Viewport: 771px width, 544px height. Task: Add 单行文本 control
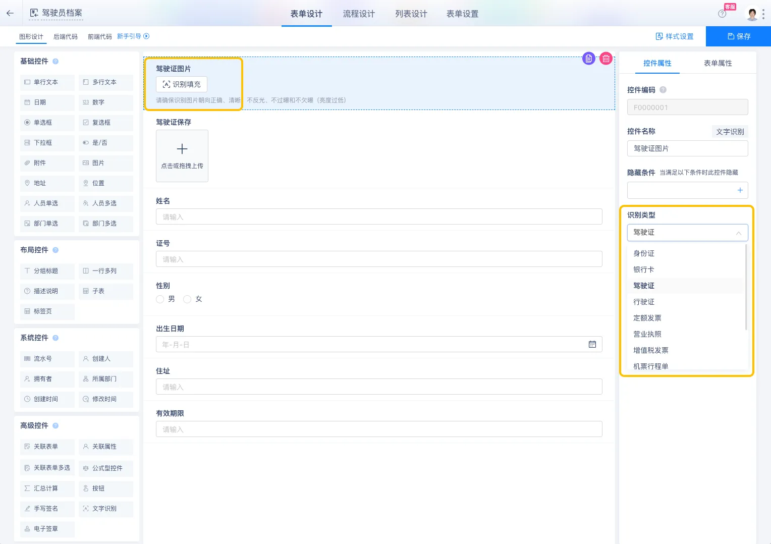pos(47,82)
